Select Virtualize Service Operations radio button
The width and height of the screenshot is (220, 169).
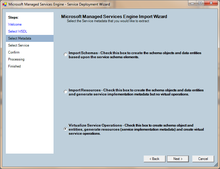pos(65,129)
